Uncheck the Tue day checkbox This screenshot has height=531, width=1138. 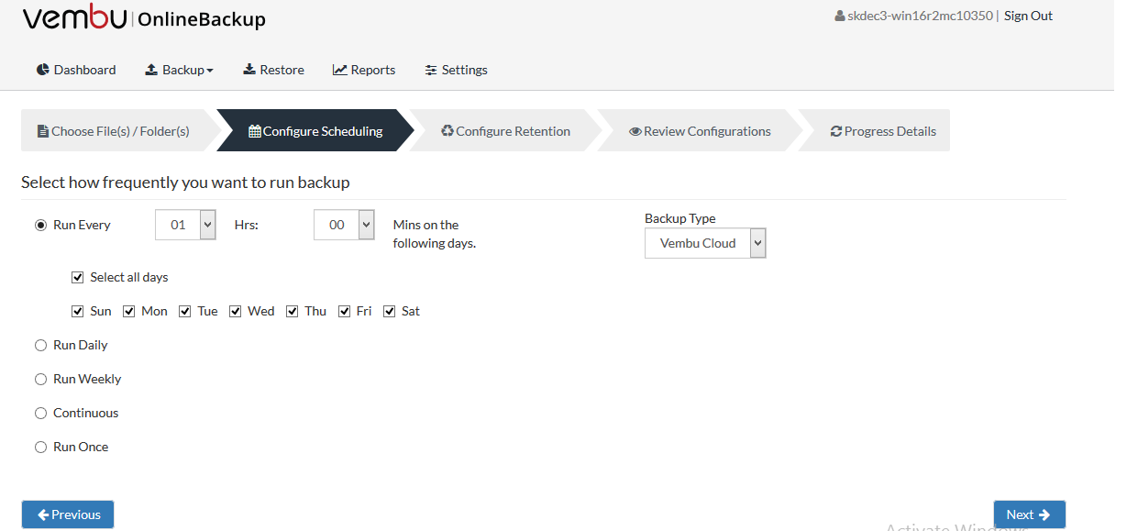click(185, 311)
